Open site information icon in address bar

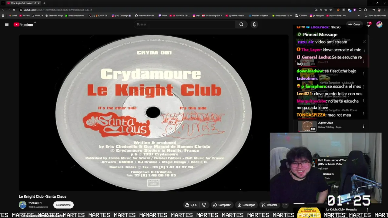click(x=21, y=10)
